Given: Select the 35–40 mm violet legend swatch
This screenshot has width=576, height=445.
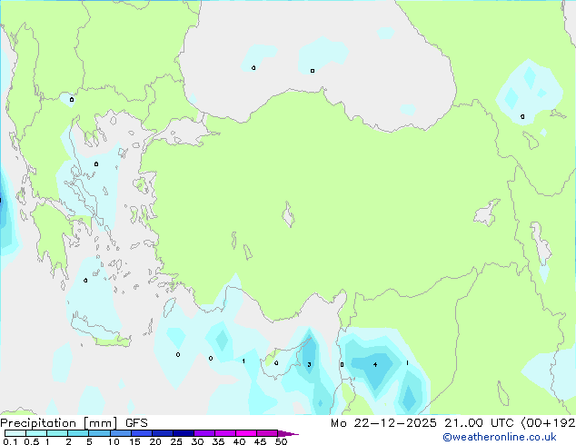Looking at the screenshot, I should [x=224, y=433].
